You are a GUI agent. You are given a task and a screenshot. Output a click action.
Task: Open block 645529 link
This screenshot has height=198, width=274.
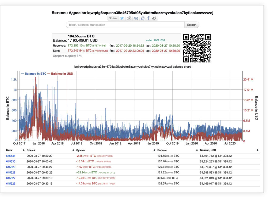[x=11, y=167]
